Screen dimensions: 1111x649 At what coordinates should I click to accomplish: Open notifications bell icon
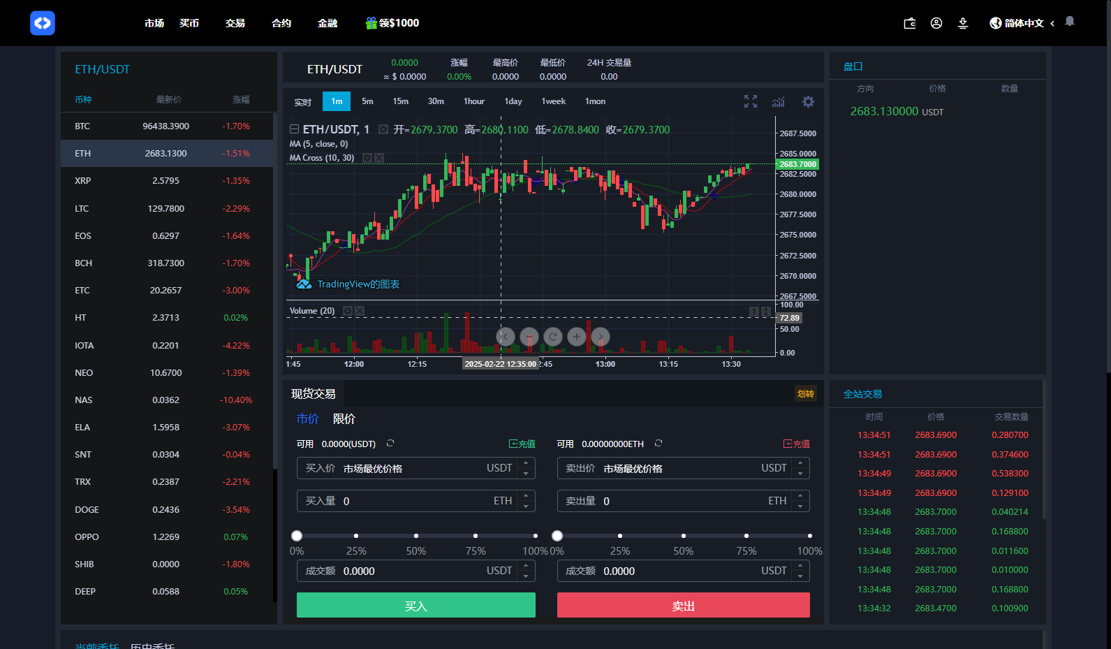pos(1070,22)
